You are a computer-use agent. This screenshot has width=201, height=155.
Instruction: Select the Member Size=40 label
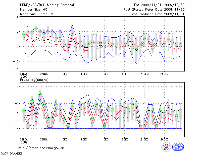tap(32, 10)
